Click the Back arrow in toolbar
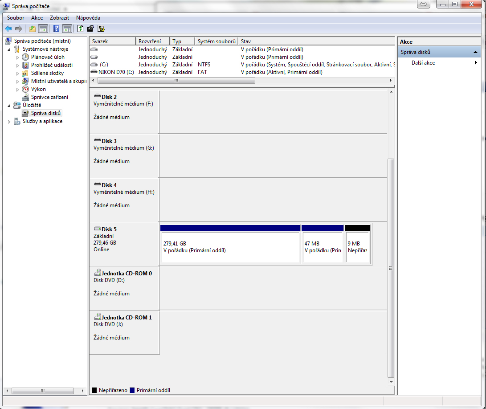This screenshot has height=409, width=486. click(x=8, y=29)
